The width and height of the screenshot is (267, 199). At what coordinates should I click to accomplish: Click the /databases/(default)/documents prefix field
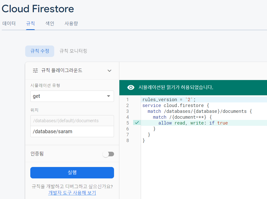point(72,120)
